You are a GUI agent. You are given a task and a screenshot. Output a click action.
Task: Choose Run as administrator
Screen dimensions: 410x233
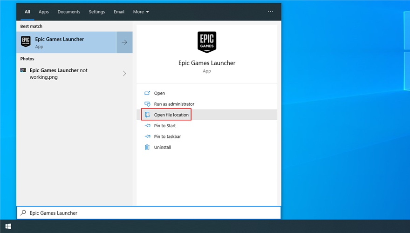[x=206, y=104]
